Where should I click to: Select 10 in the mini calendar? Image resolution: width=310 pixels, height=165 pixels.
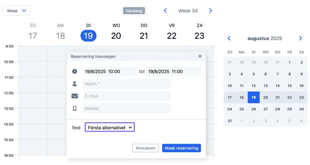(x=229, y=86)
